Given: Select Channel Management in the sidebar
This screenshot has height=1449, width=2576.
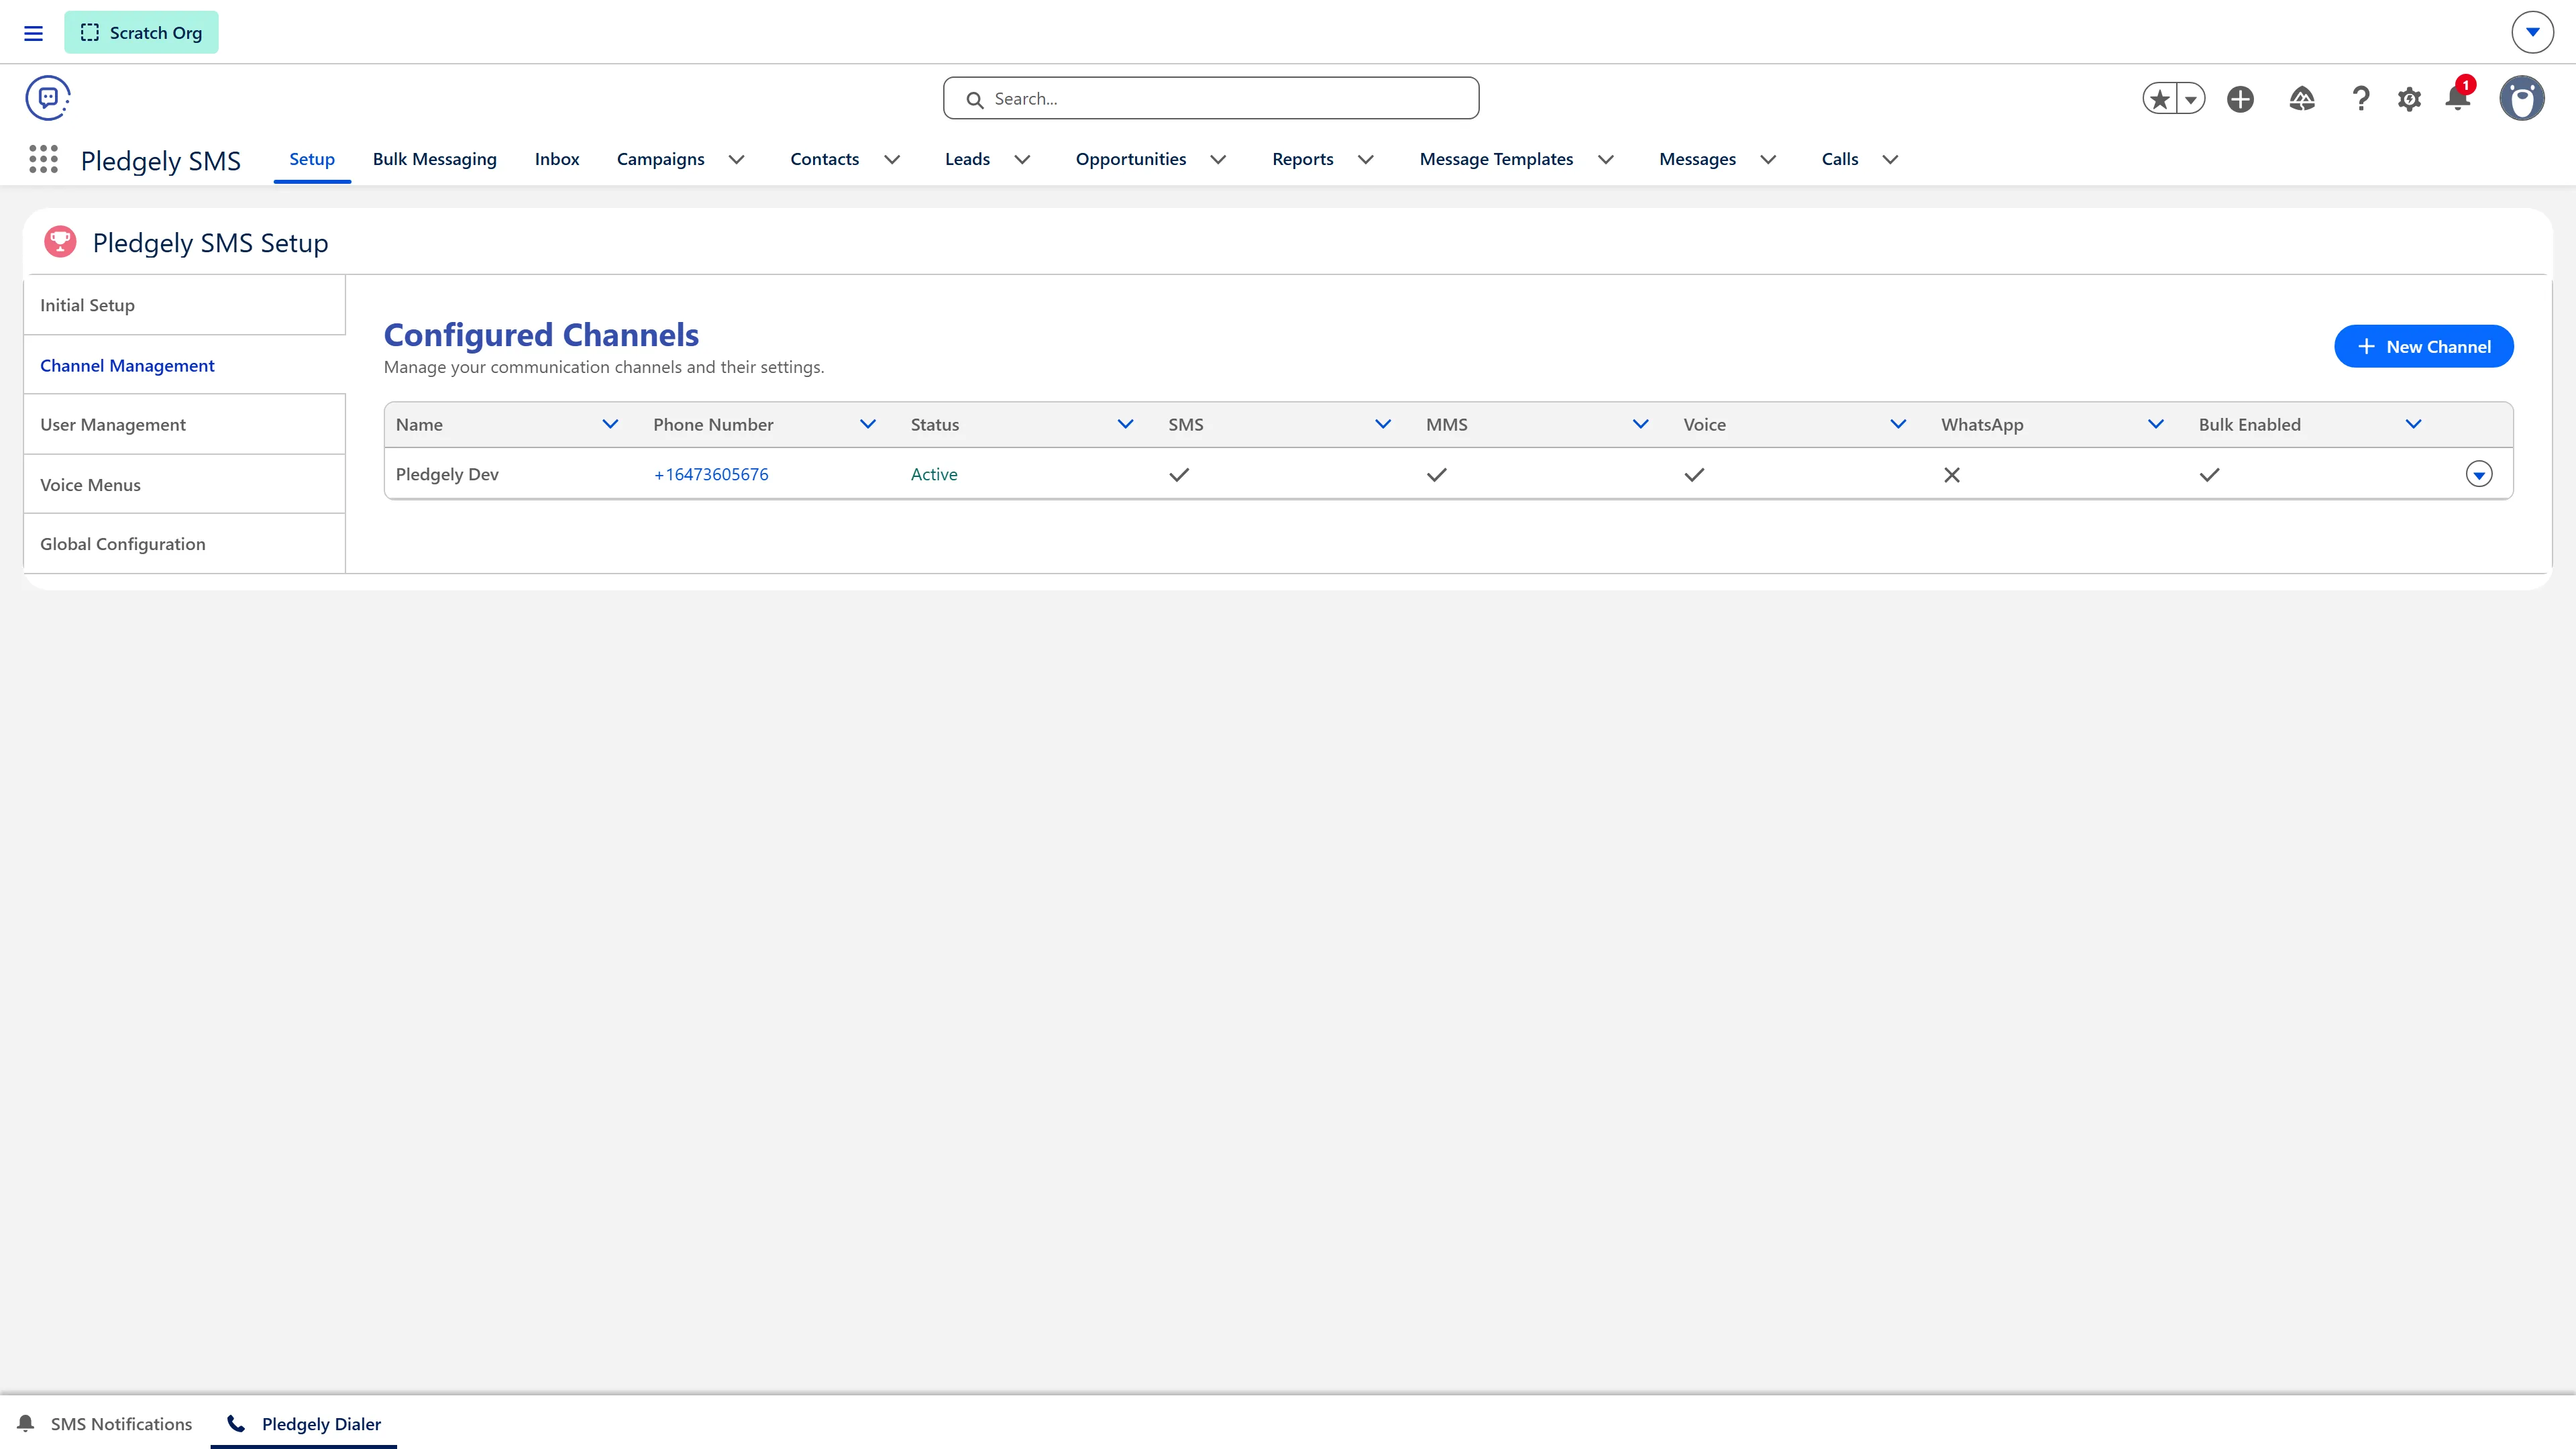Looking at the screenshot, I should 185,365.
